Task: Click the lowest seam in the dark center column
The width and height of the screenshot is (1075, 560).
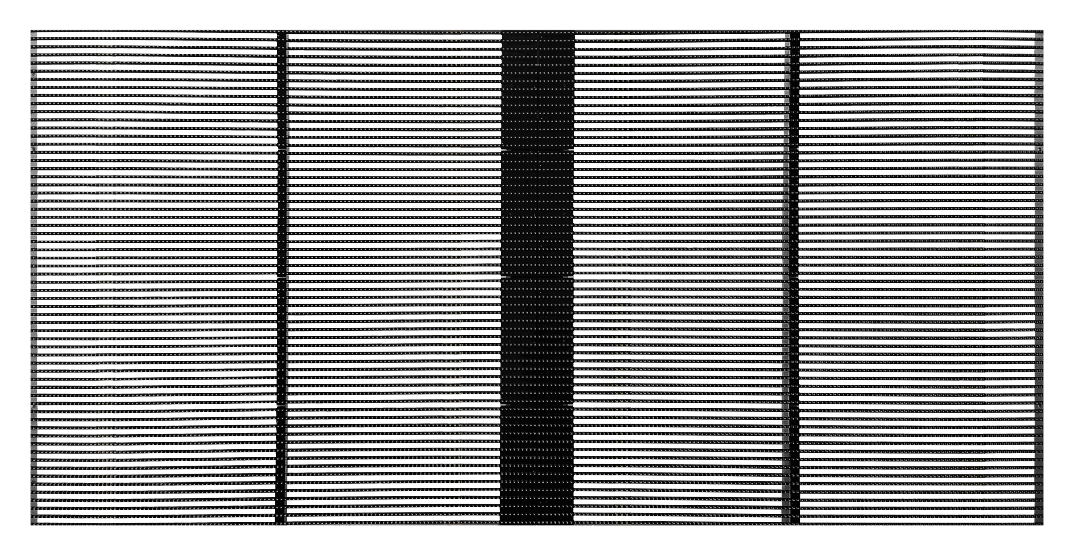Action: tap(537, 405)
